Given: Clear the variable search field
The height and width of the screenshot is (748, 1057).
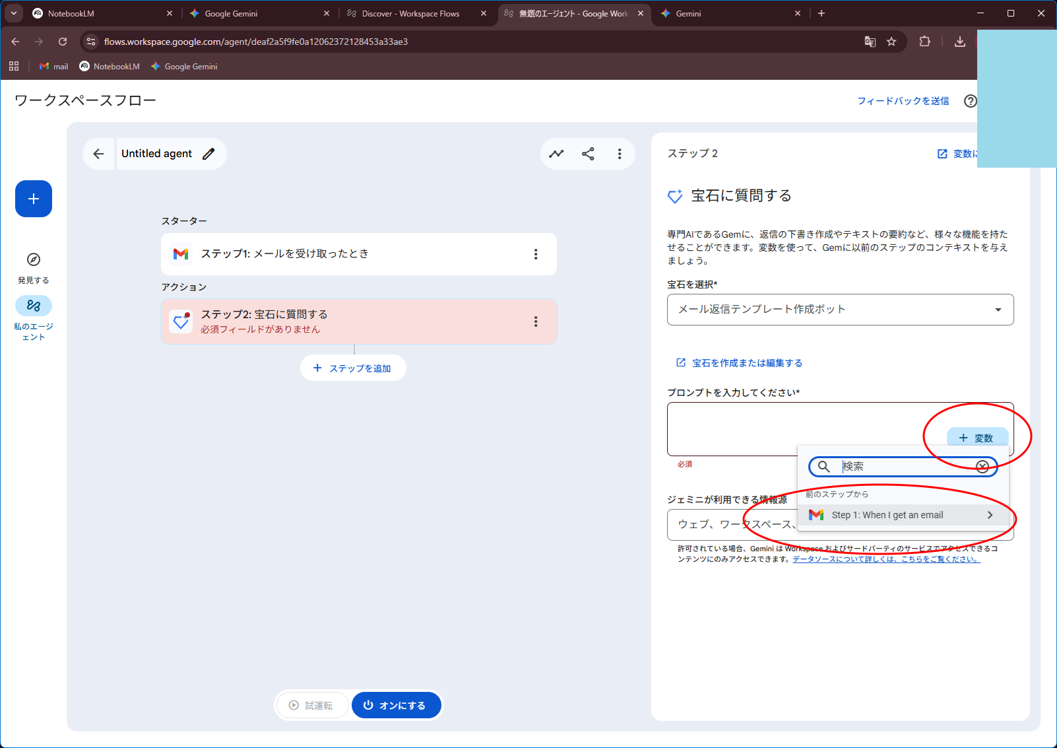Looking at the screenshot, I should point(982,467).
